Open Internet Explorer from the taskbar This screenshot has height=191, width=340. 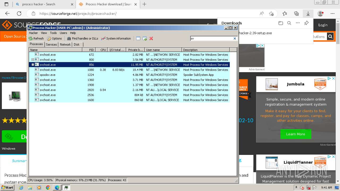(x=21, y=188)
